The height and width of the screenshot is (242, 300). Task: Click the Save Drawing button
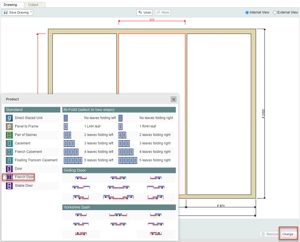pyautogui.click(x=18, y=13)
